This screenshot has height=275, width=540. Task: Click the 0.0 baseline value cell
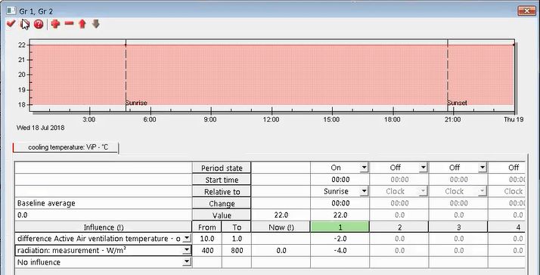104,215
